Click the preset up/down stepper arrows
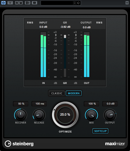The height and width of the screenshot is (151, 130). pyautogui.click(x=75, y=3)
